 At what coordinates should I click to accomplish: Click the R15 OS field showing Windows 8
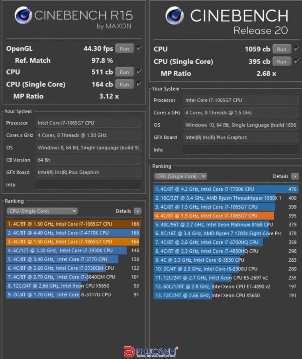pyautogui.click(x=88, y=148)
